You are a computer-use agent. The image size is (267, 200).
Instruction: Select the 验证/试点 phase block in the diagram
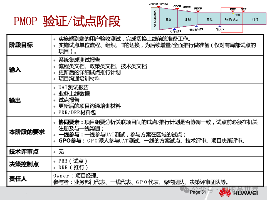(x=232, y=19)
